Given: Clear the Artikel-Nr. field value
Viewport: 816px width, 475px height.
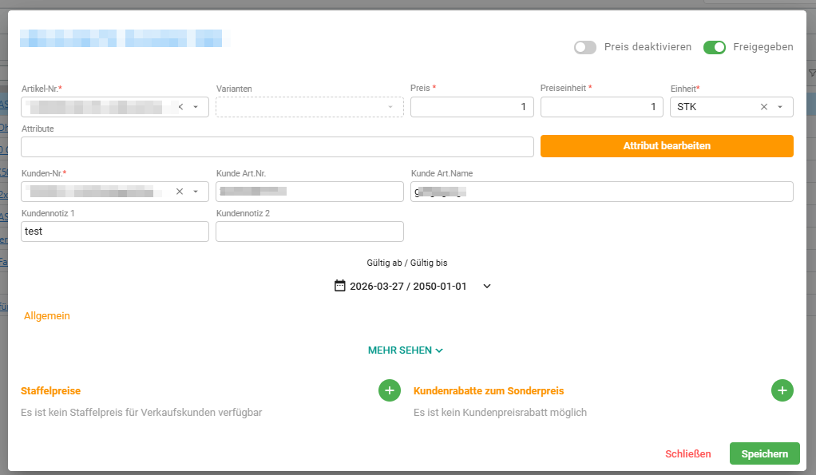Looking at the screenshot, I should (x=180, y=107).
